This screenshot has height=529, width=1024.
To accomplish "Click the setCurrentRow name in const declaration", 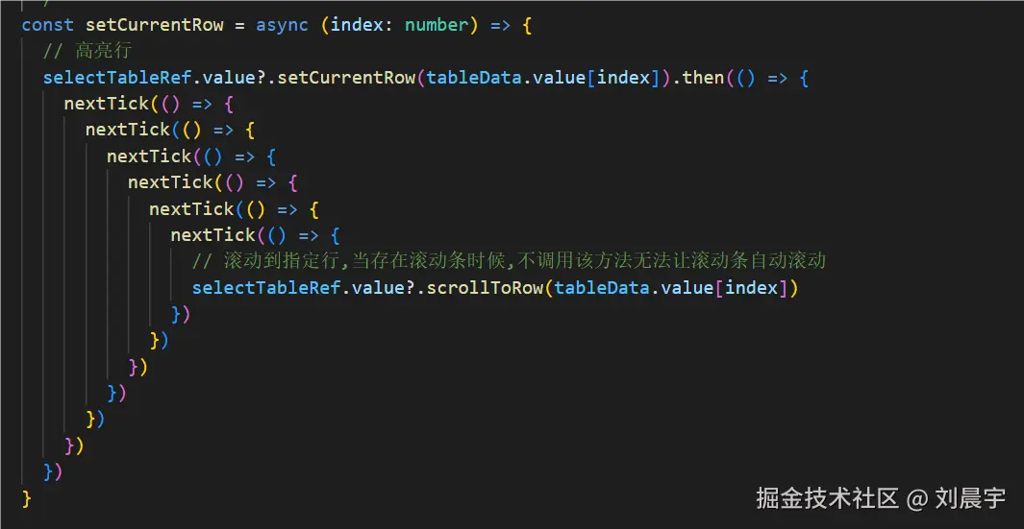I will point(154,25).
